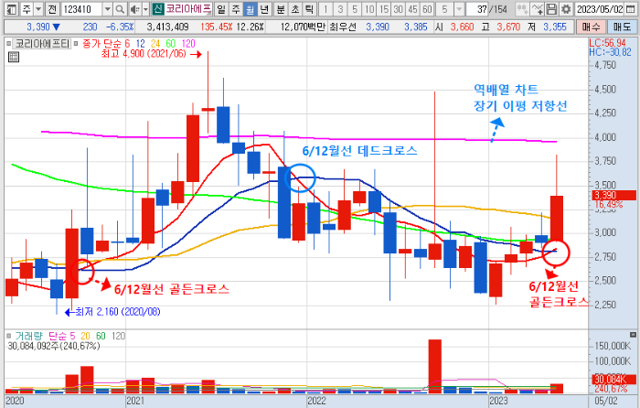This screenshot has width=640, height=408.
Task: Click the 최우선 best quote label
Action: pos(343,27)
